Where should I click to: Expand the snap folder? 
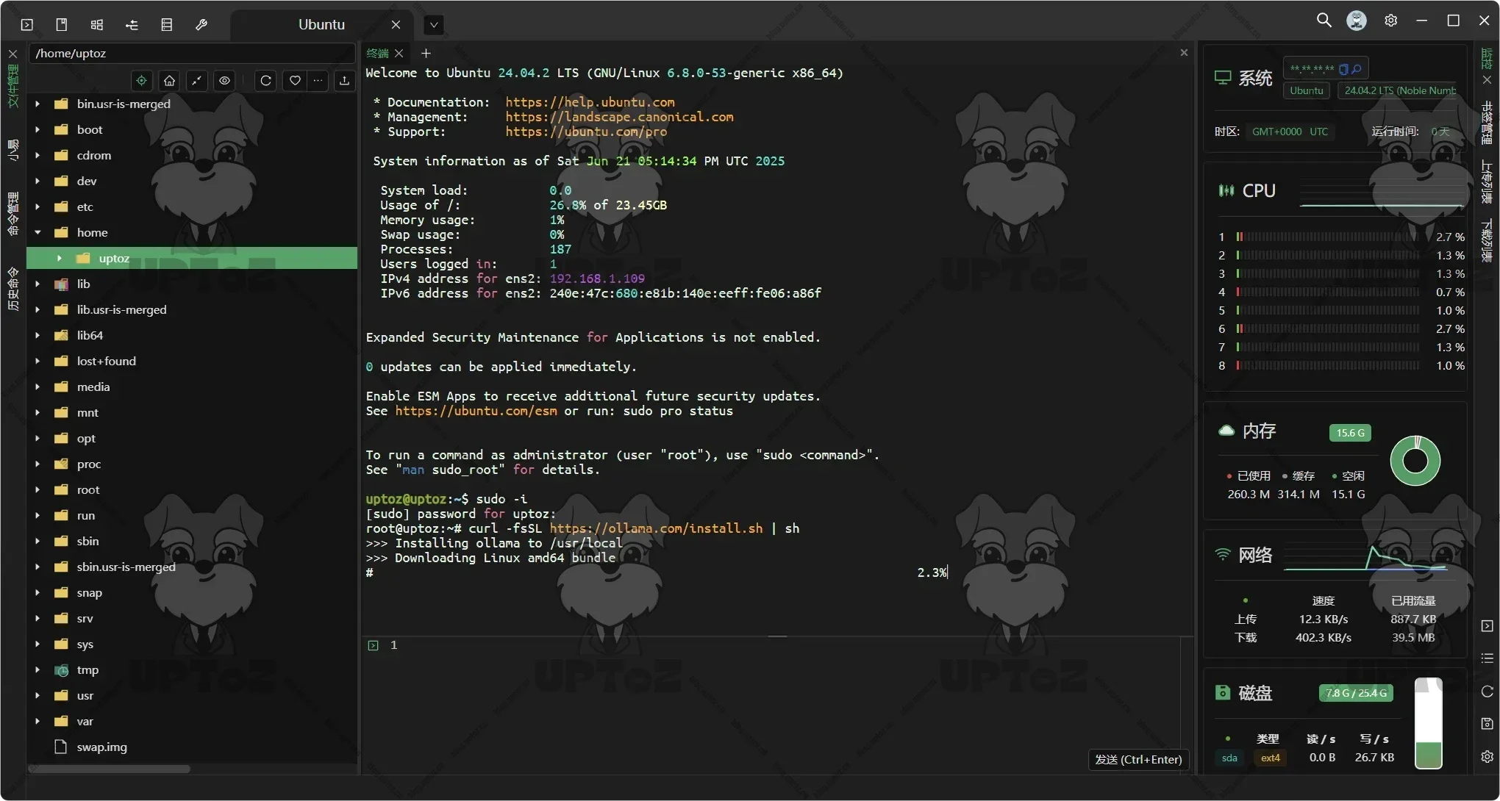37,593
